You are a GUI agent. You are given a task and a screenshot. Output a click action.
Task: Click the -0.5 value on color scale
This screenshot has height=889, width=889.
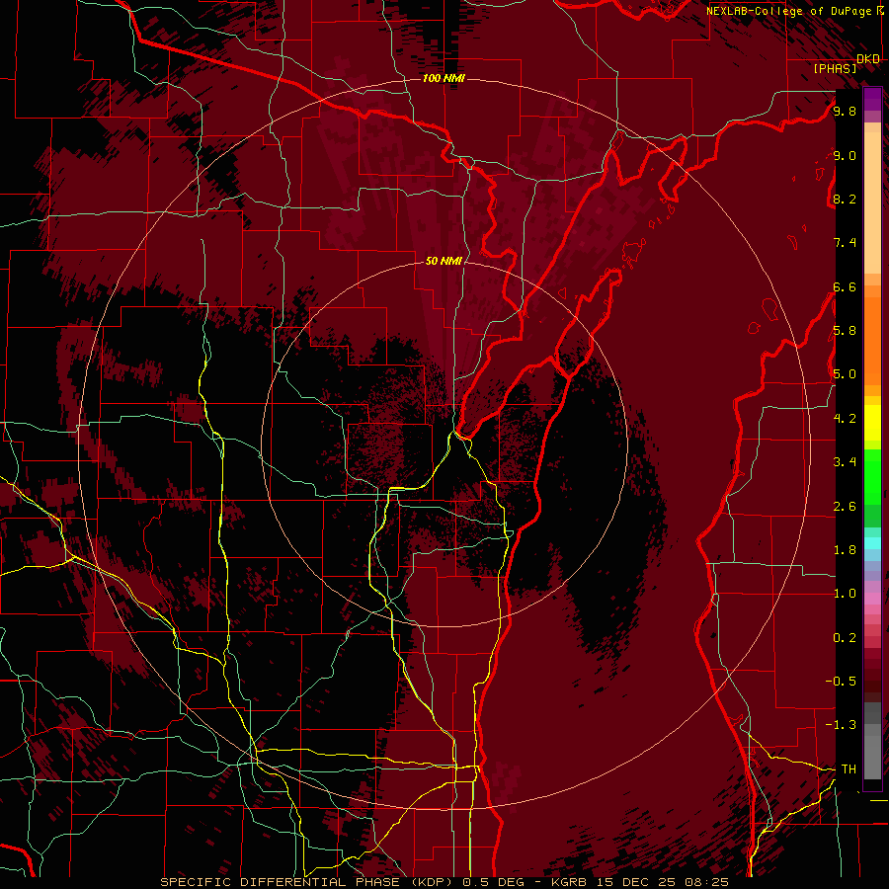coord(841,682)
